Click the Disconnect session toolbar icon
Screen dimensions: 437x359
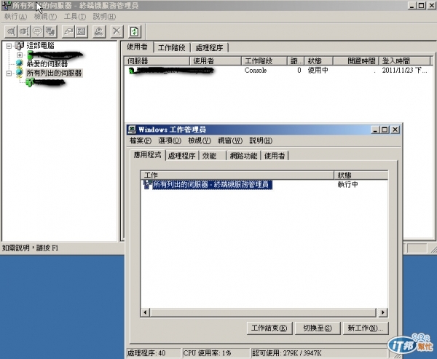(24, 31)
